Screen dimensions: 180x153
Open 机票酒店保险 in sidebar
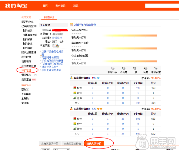(30, 35)
